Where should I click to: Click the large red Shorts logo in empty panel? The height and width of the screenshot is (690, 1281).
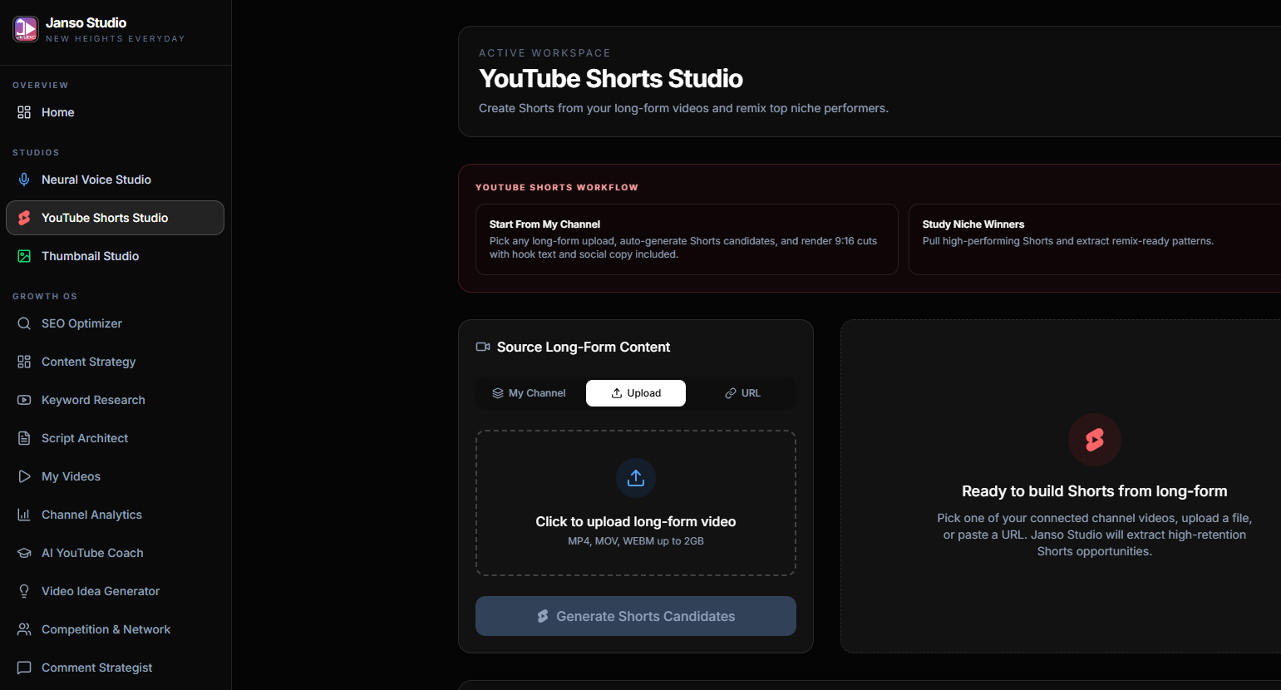(1095, 440)
